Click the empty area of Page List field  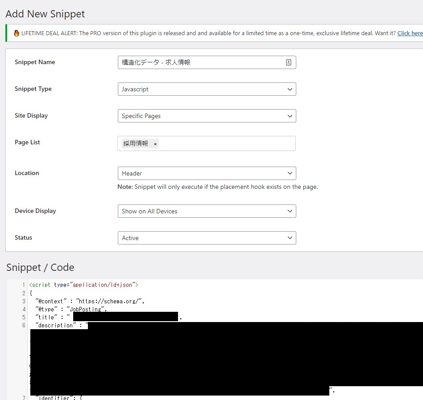pyautogui.click(x=228, y=143)
